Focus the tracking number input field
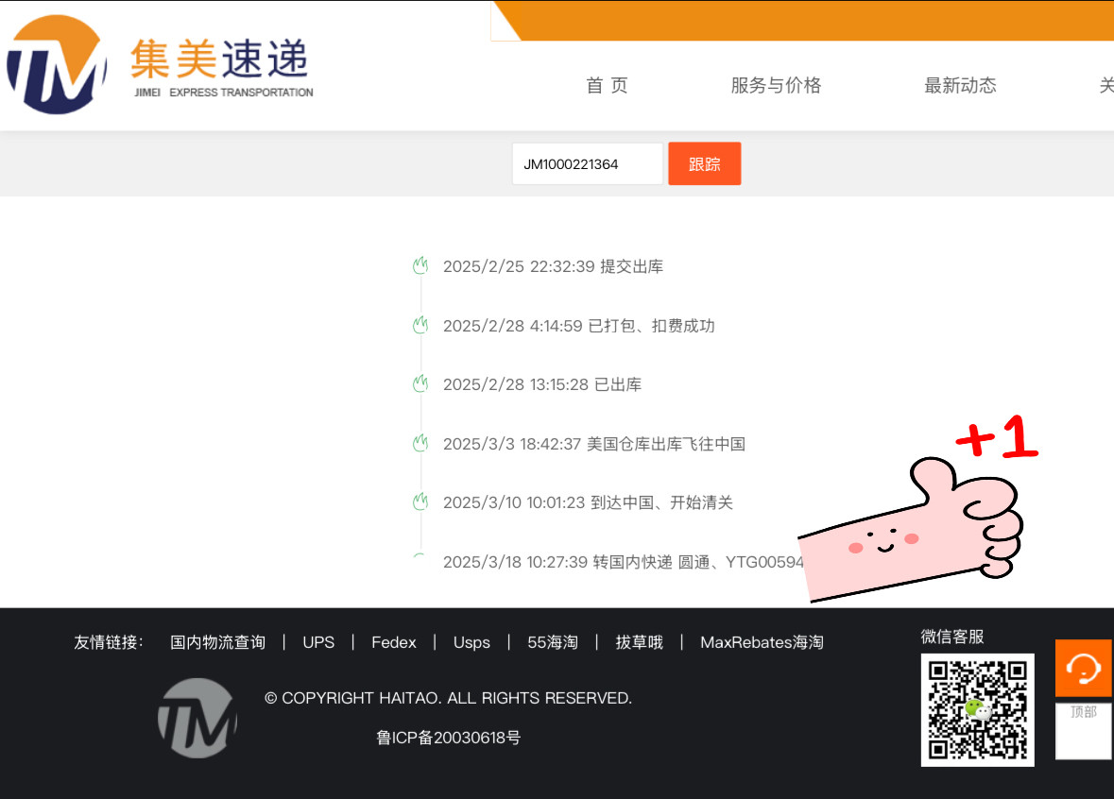 pyautogui.click(x=587, y=164)
